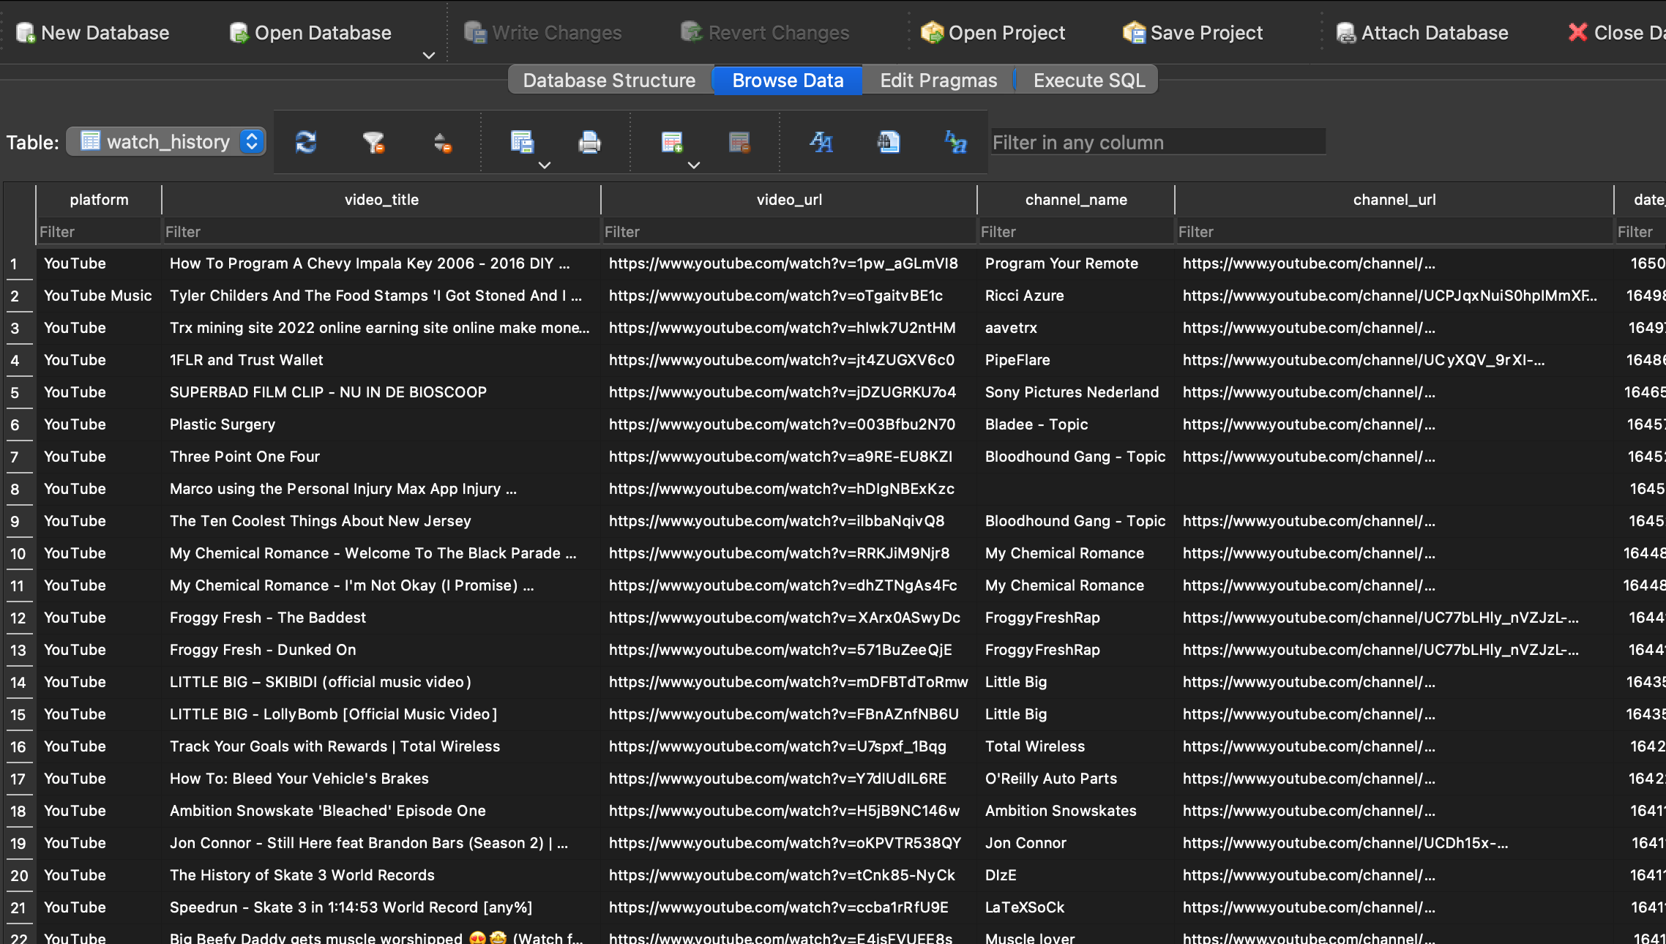
Task: Click the Save Project button
Action: pos(1193,33)
